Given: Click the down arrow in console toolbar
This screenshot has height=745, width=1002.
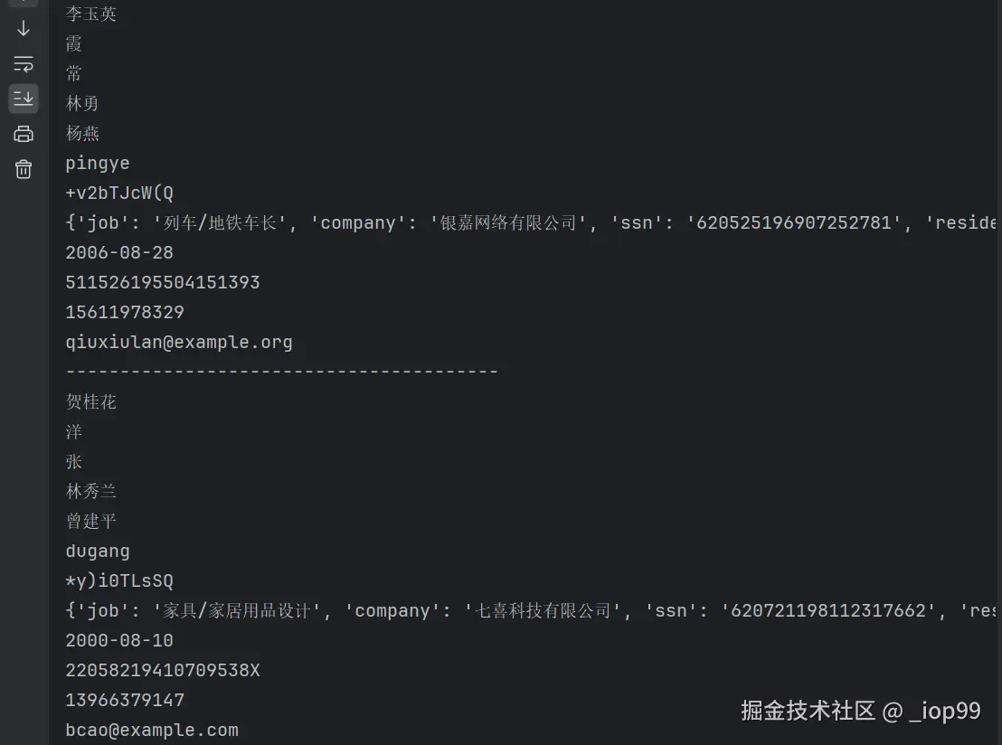Looking at the screenshot, I should pyautogui.click(x=24, y=28).
